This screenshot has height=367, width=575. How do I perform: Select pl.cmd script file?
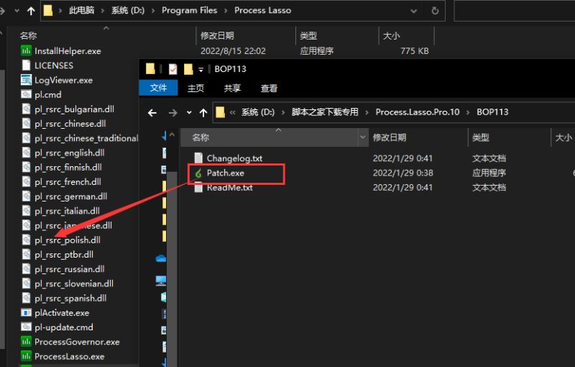click(x=42, y=95)
